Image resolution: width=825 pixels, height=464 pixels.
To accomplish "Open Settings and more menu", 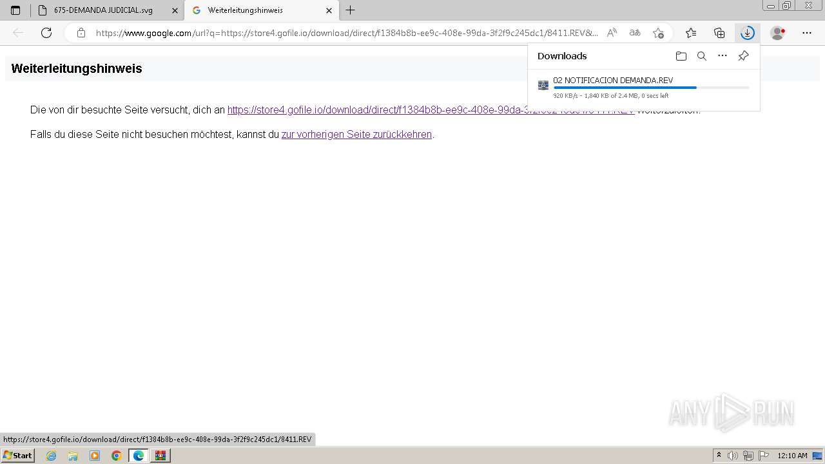I will pyautogui.click(x=807, y=33).
